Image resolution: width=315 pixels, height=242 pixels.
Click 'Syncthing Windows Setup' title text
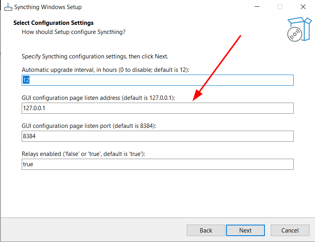[x=48, y=7]
